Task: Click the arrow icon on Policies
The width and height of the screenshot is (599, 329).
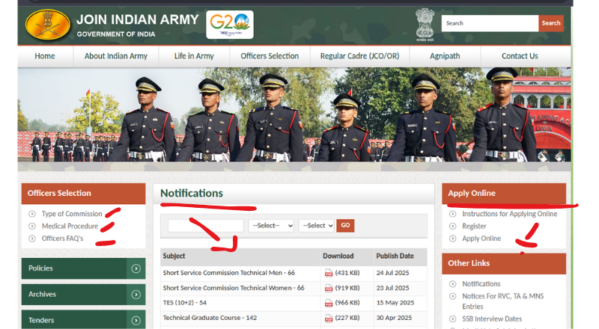Action: tap(136, 268)
